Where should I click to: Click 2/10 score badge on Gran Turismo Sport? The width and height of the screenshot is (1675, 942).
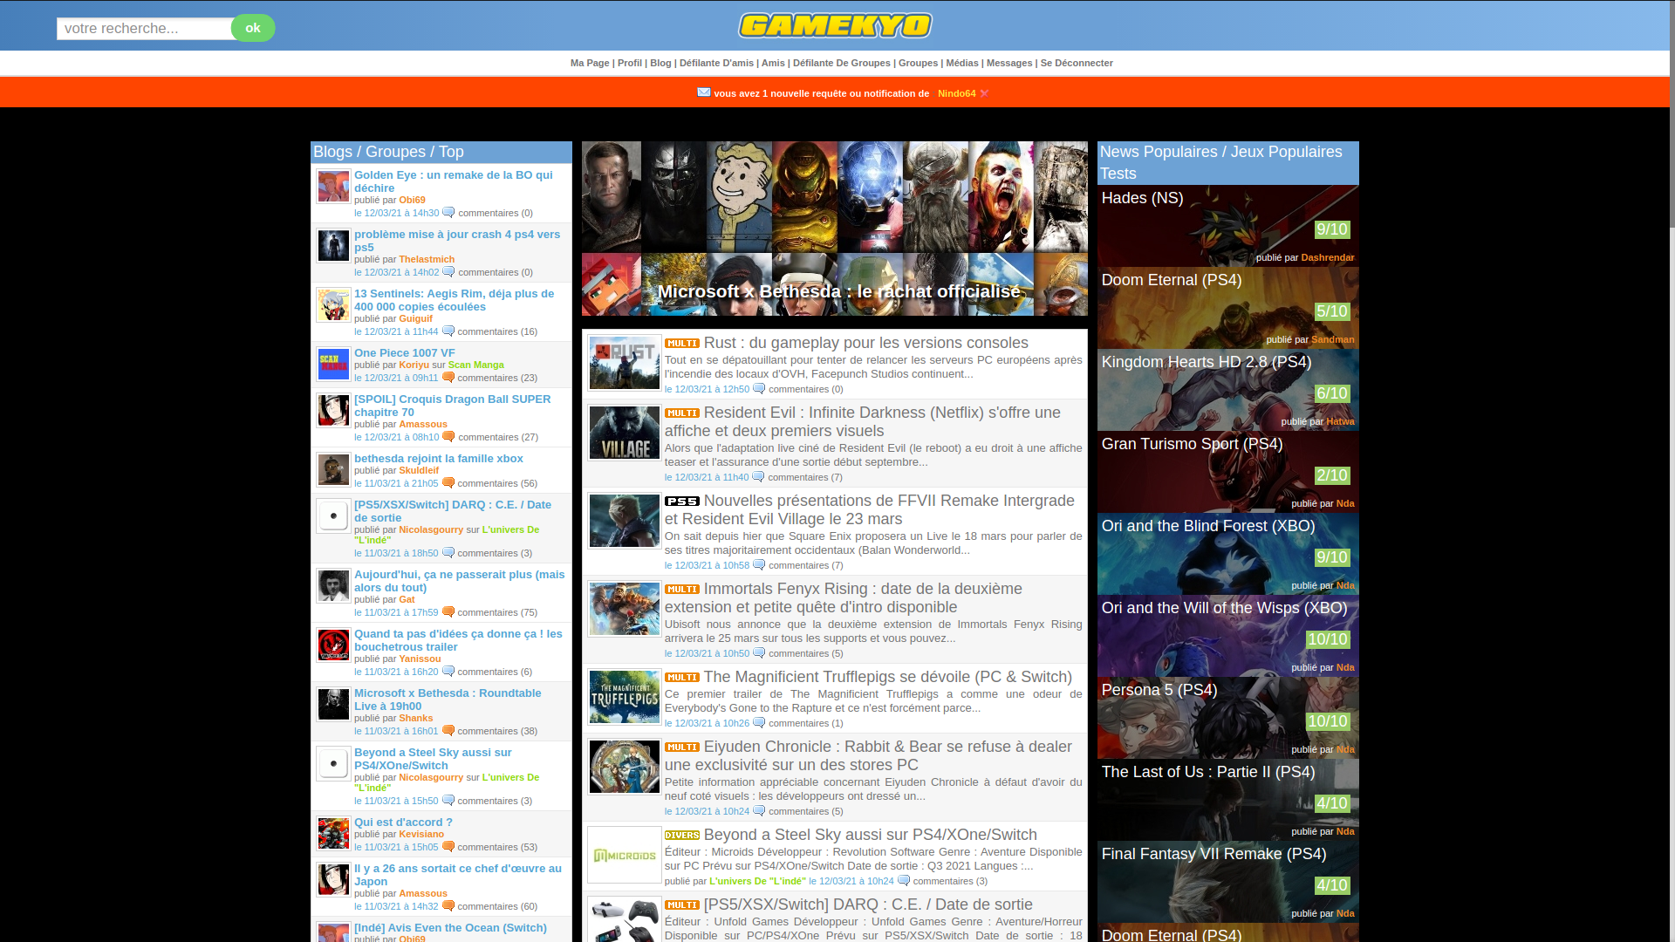pos(1332,475)
